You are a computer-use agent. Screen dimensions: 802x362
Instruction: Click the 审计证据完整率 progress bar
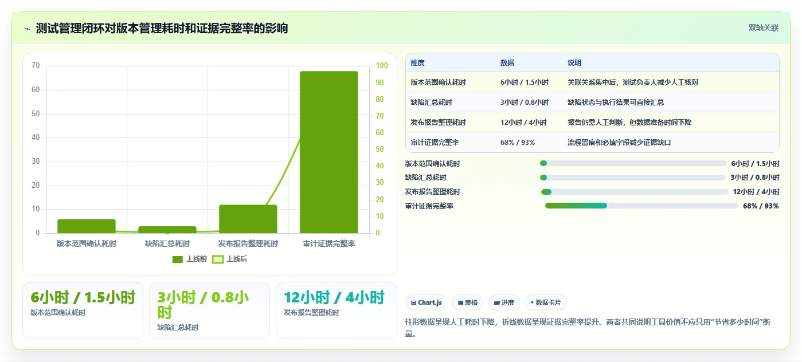coord(641,206)
